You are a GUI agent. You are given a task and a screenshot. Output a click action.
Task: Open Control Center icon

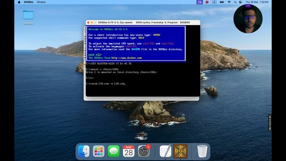pos(240,2)
